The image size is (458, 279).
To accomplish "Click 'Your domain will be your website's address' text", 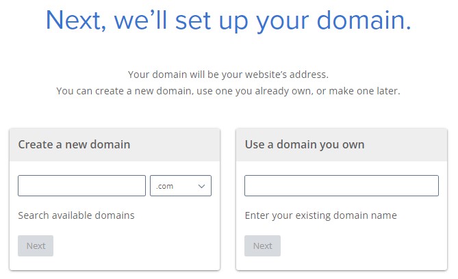I will 229,74.
